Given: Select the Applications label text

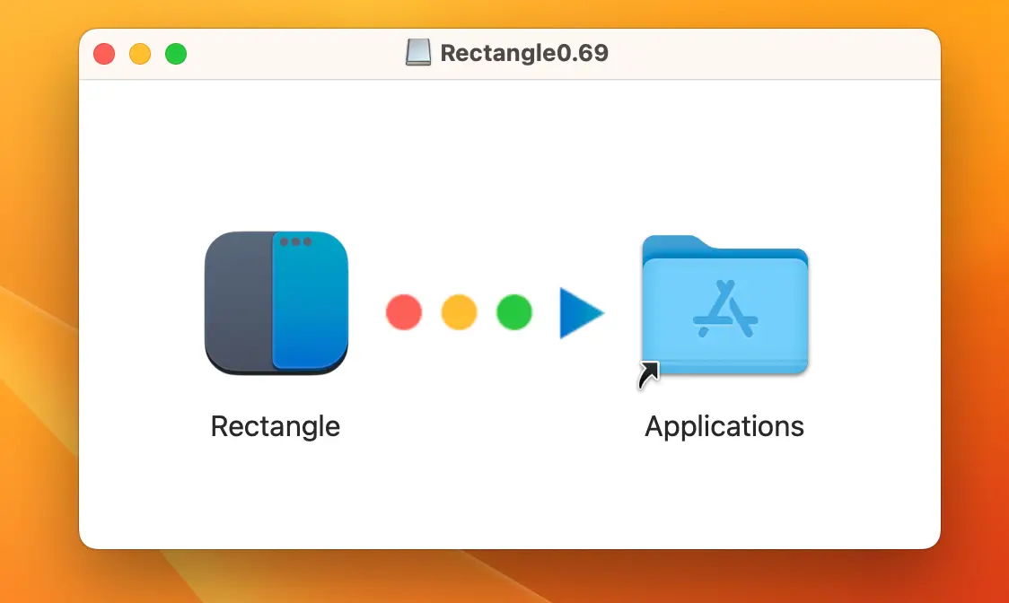Looking at the screenshot, I should coord(724,426).
